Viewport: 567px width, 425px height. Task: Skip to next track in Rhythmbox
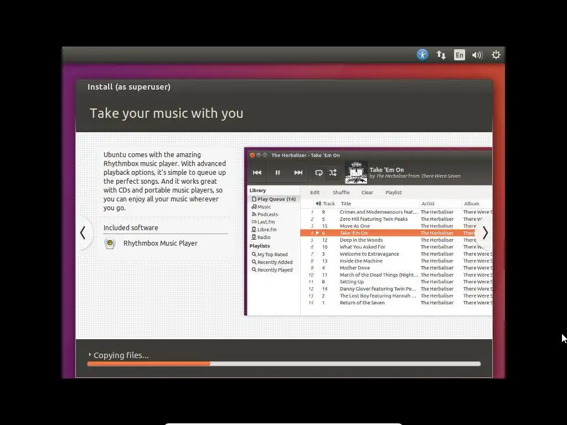(298, 173)
